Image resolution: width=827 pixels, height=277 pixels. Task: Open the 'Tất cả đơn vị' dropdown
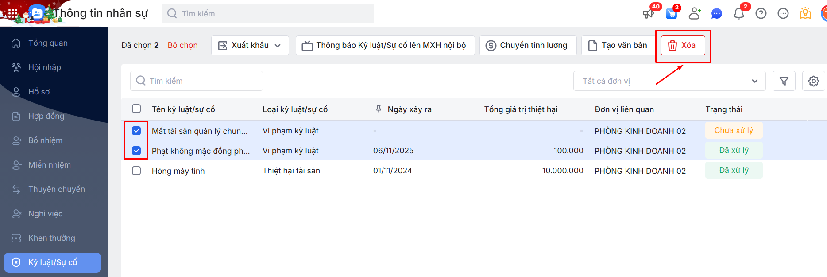pos(669,81)
